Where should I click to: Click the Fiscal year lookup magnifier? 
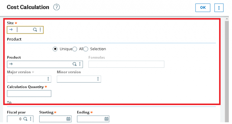(26, 119)
